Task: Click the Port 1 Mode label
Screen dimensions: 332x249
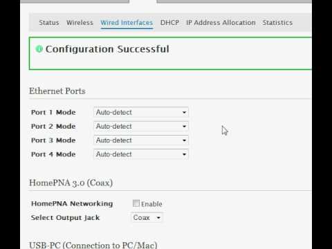Action: pyautogui.click(x=53, y=112)
